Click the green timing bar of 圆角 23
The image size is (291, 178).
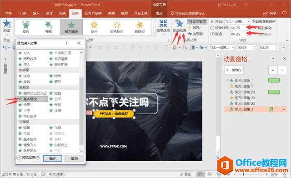pyautogui.click(x=274, y=92)
